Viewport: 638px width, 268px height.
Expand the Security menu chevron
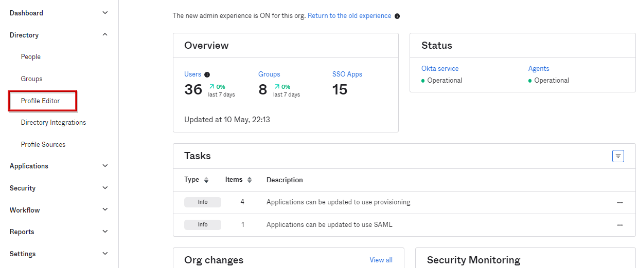pos(105,188)
